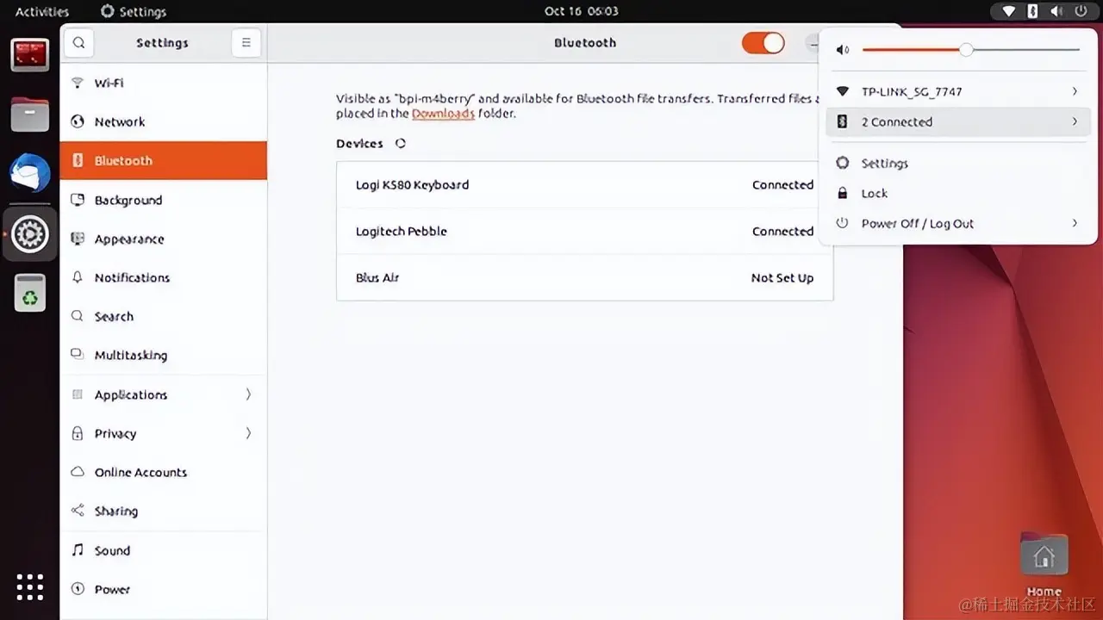
Task: Open the Notifications panel
Action: [x=164, y=277]
